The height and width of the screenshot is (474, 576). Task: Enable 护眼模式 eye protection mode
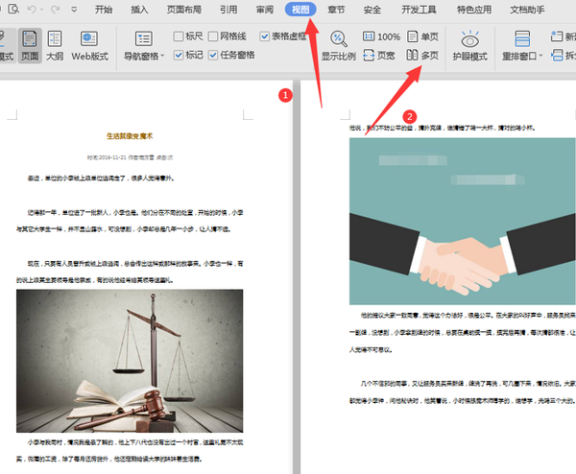(x=469, y=45)
